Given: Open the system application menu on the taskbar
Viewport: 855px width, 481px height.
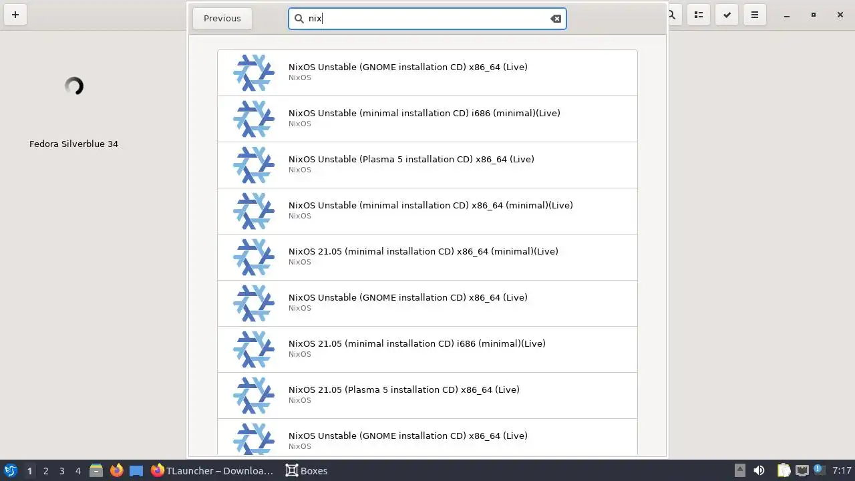Looking at the screenshot, I should [11, 470].
